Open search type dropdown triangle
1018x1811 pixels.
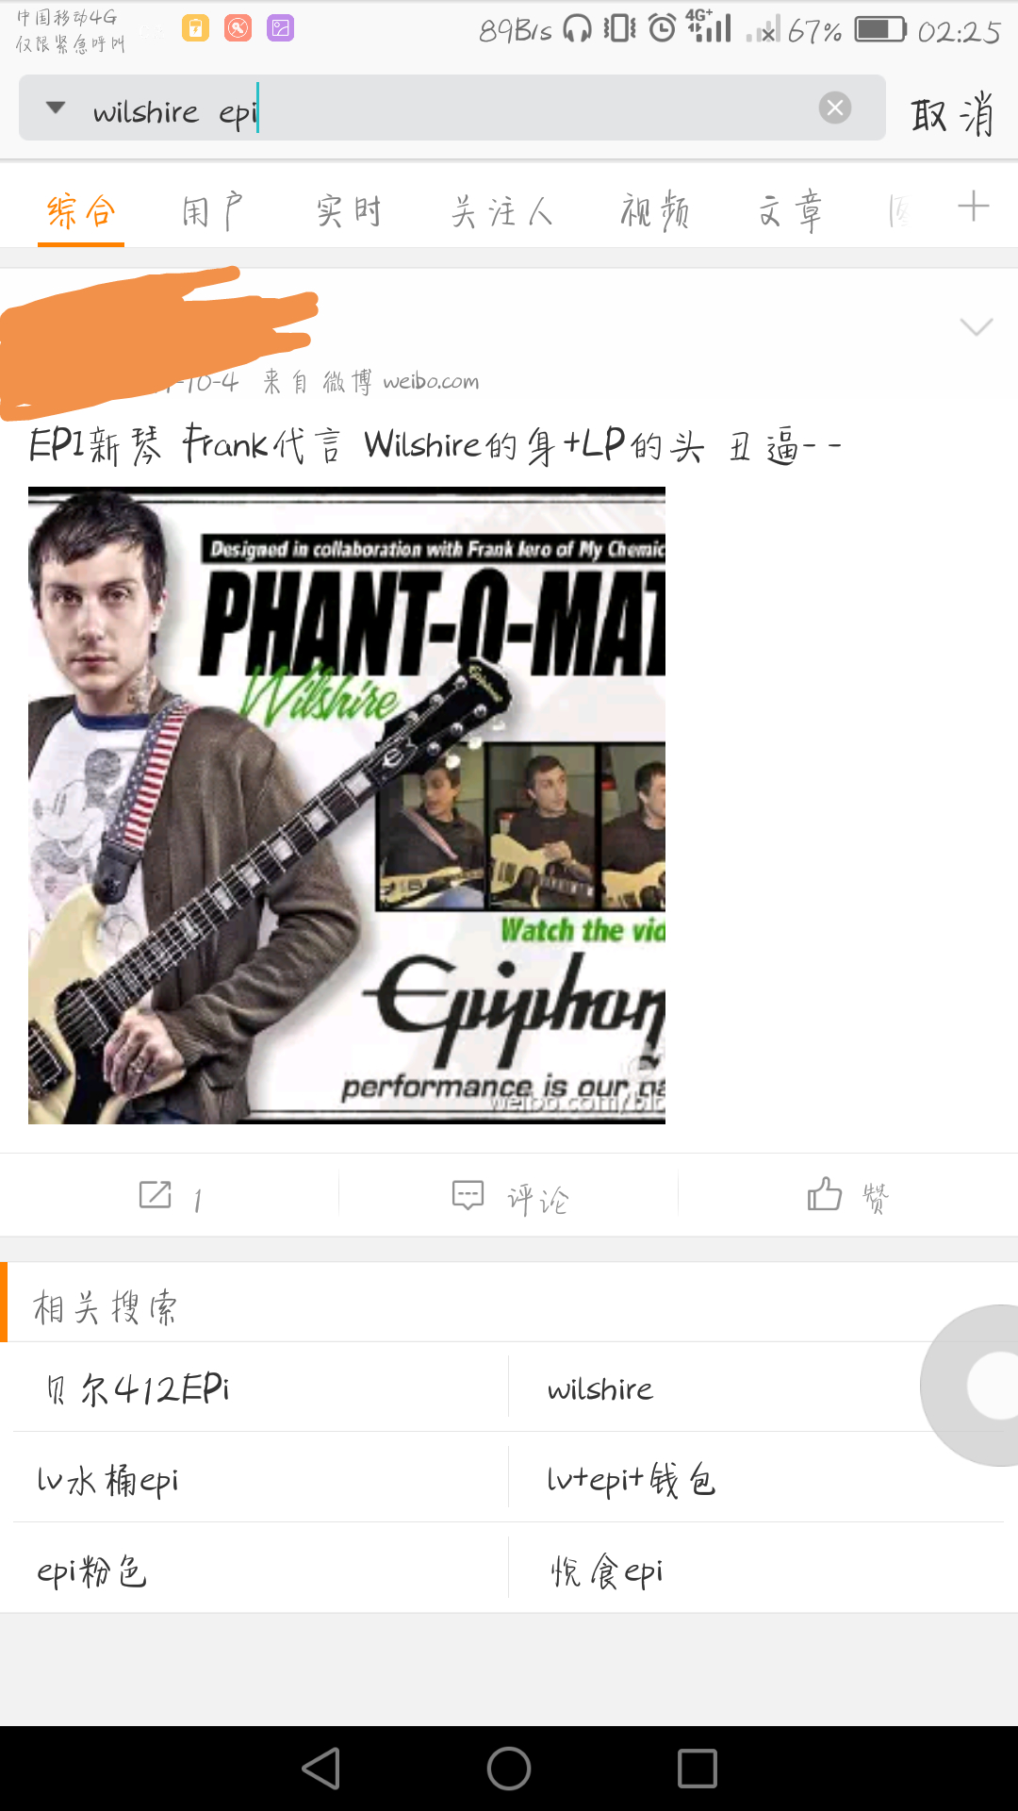pos(56,108)
